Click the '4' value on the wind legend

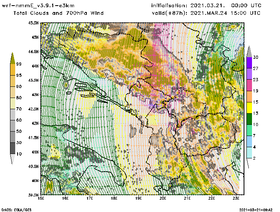[x=254, y=147]
